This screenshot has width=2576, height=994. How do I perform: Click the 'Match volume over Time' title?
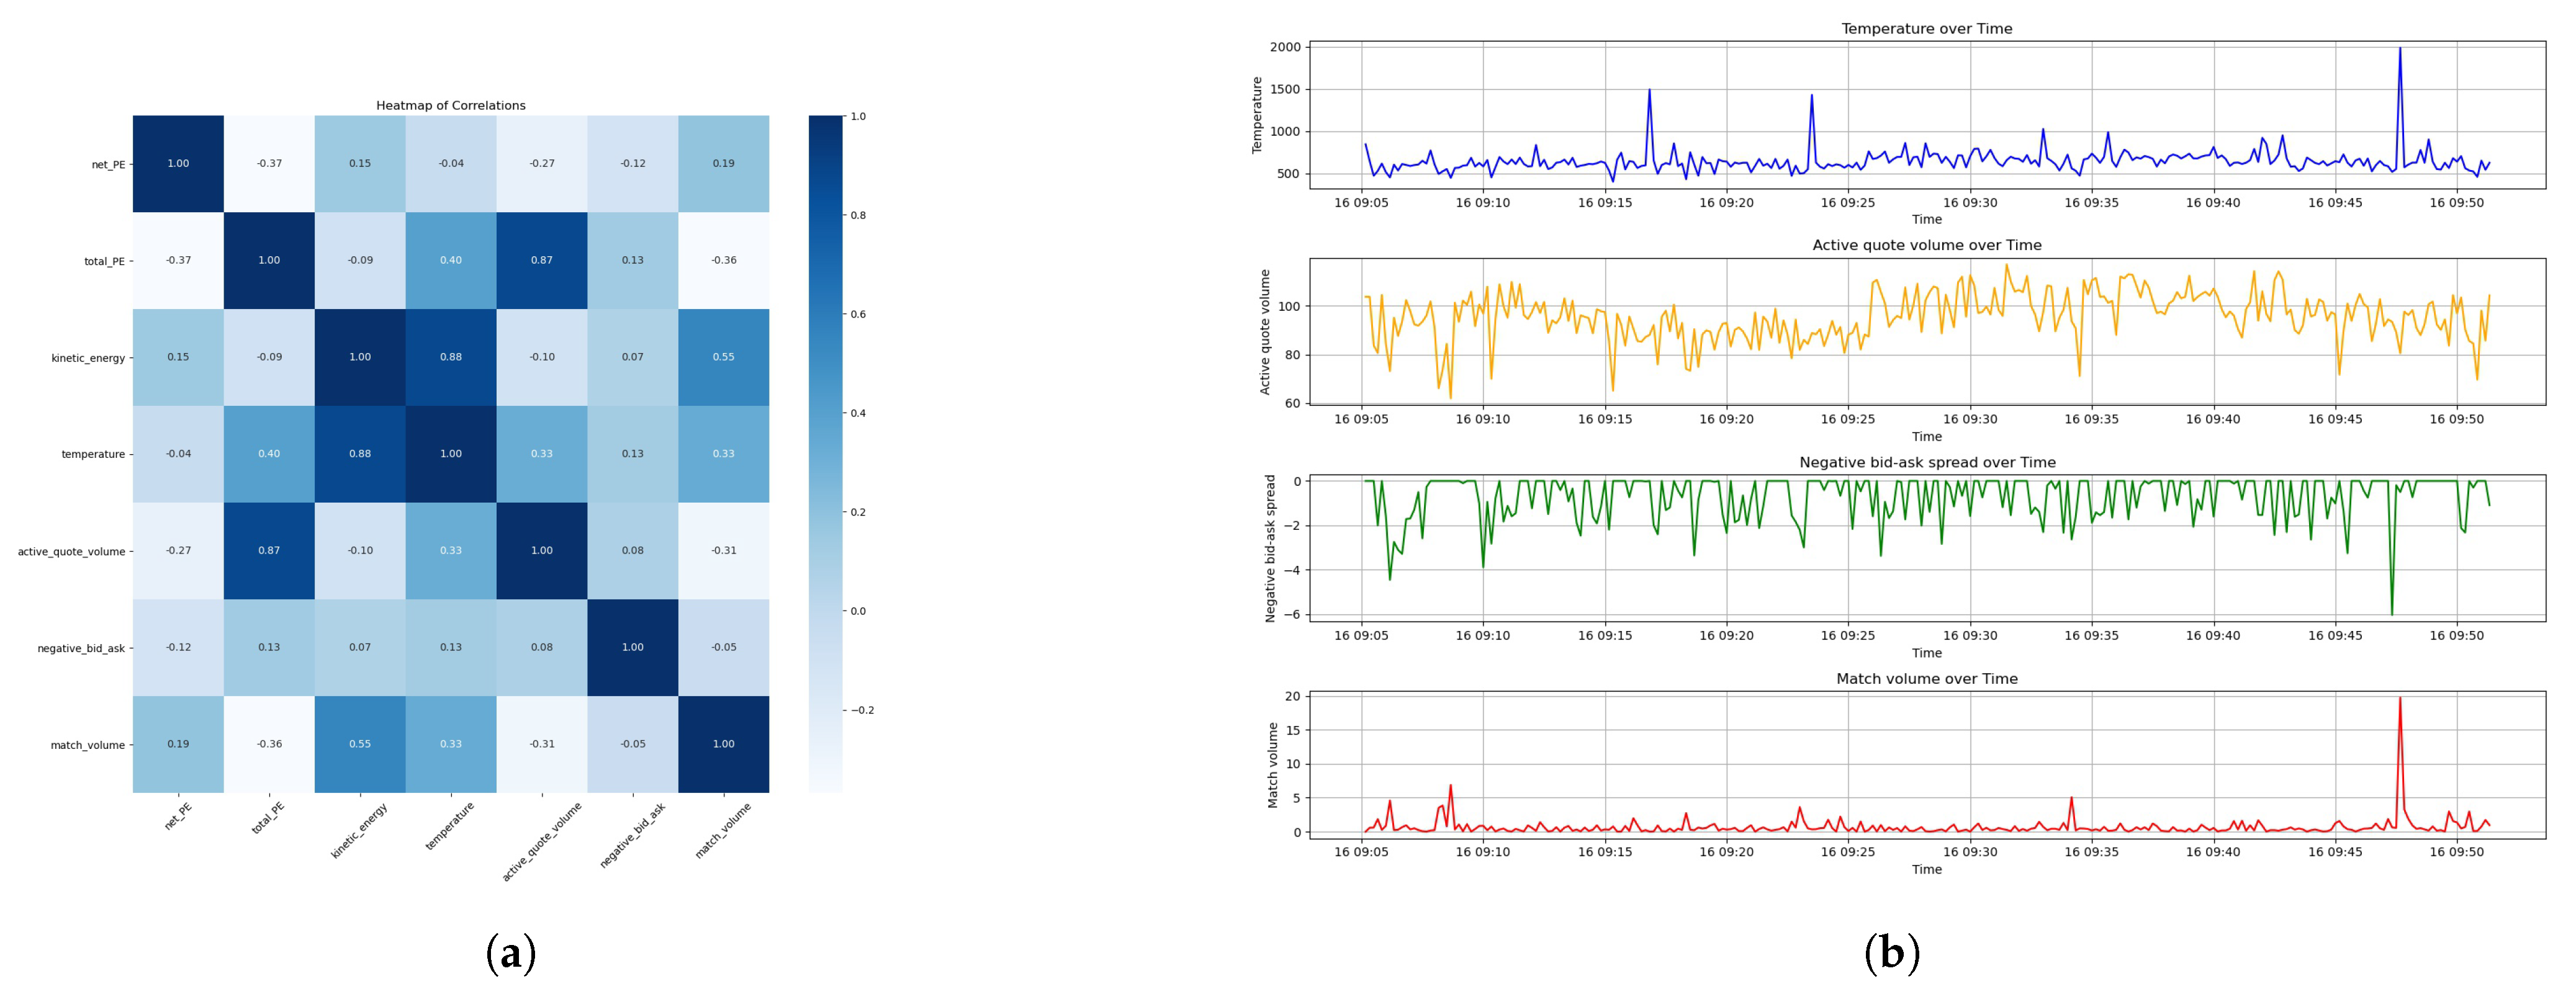point(1926,678)
